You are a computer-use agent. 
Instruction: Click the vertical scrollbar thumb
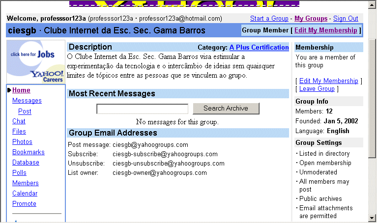[x=372, y=98]
